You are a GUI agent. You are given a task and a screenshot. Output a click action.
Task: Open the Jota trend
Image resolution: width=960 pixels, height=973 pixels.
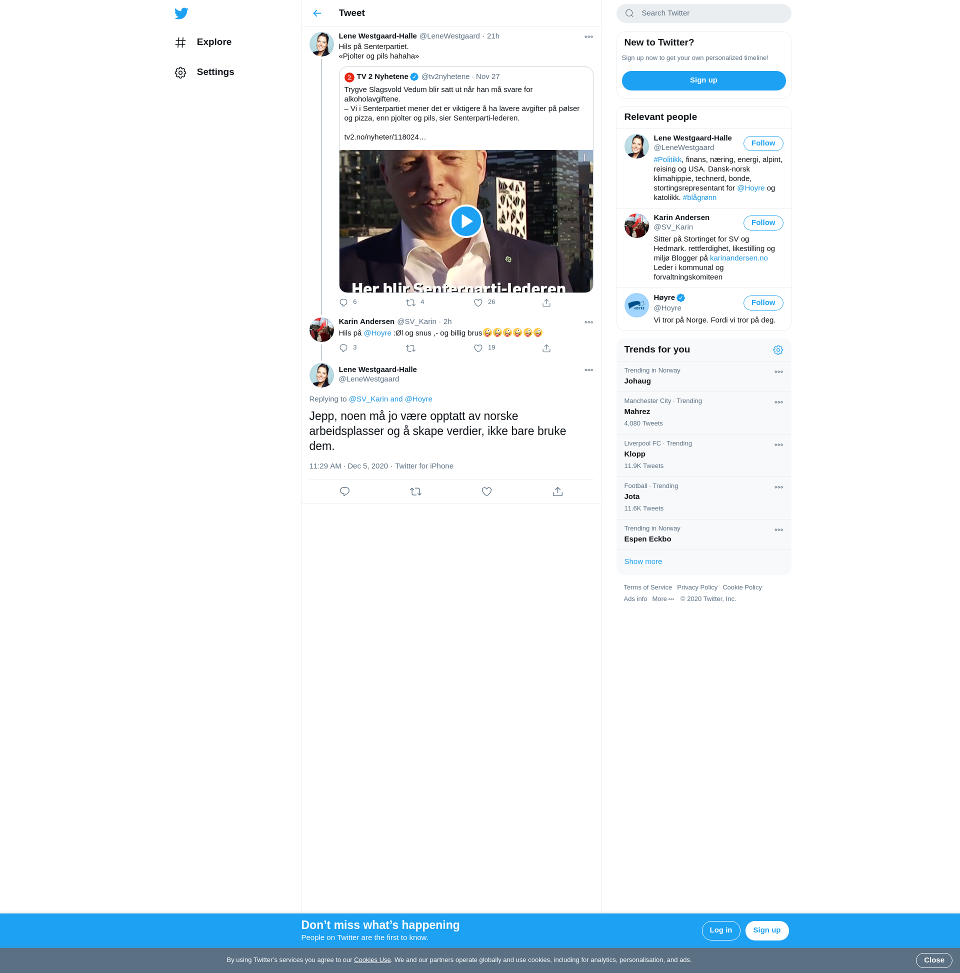[703, 498]
